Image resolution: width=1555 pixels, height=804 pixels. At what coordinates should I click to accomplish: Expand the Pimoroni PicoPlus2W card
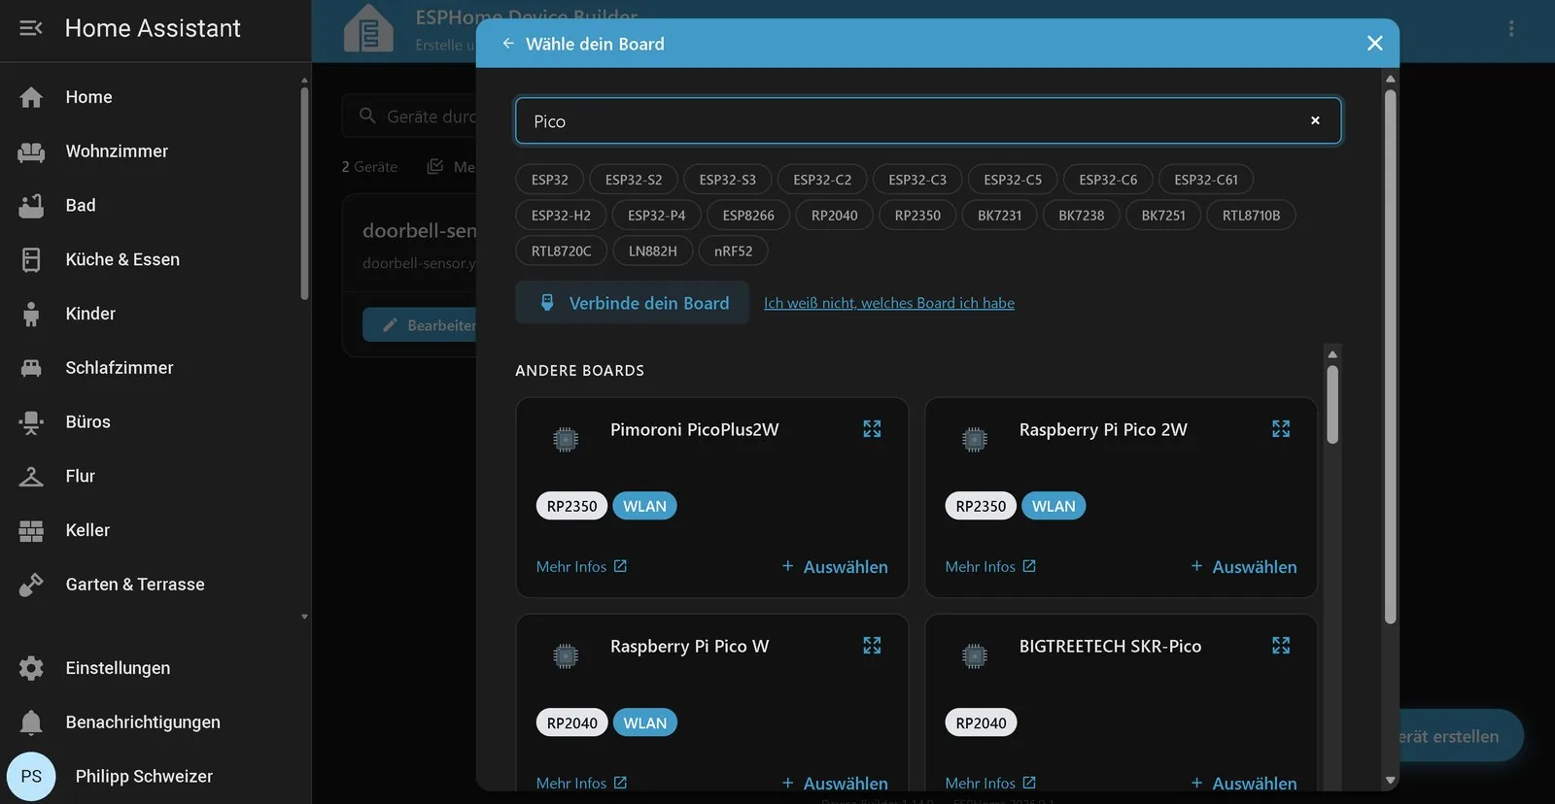pyautogui.click(x=872, y=429)
